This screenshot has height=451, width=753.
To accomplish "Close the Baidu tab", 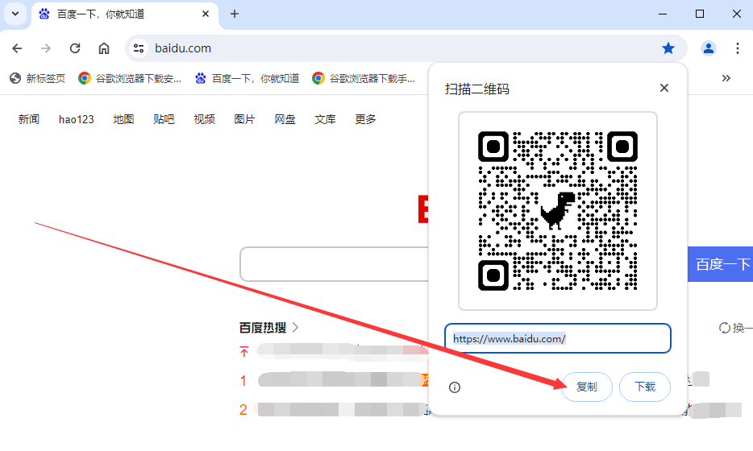I will point(206,14).
